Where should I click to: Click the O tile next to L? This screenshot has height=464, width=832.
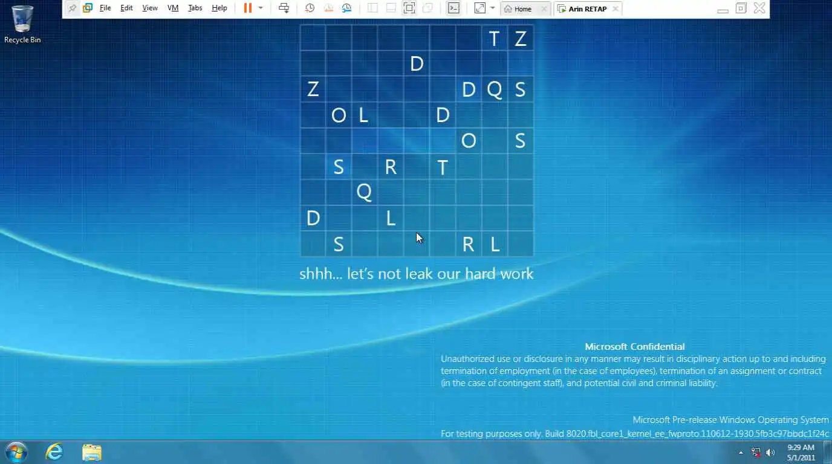(339, 115)
